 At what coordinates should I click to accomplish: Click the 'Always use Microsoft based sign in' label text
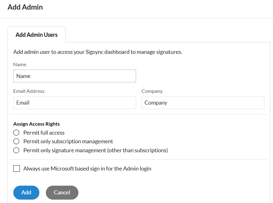click(x=87, y=169)
